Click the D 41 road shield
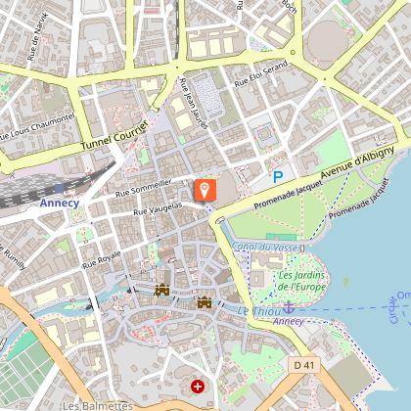 point(304,365)
